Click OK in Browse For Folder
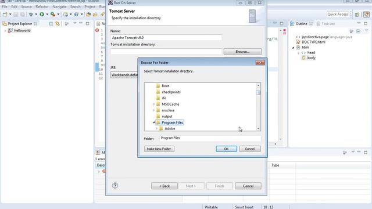Image resolution: width=372 pixels, height=209 pixels. [x=226, y=149]
